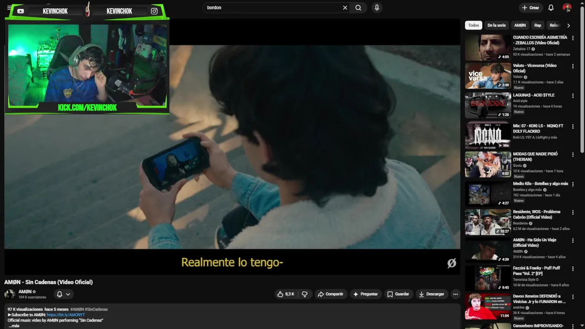Open the AMØN channel name link
The height and width of the screenshot is (329, 585).
25,292
